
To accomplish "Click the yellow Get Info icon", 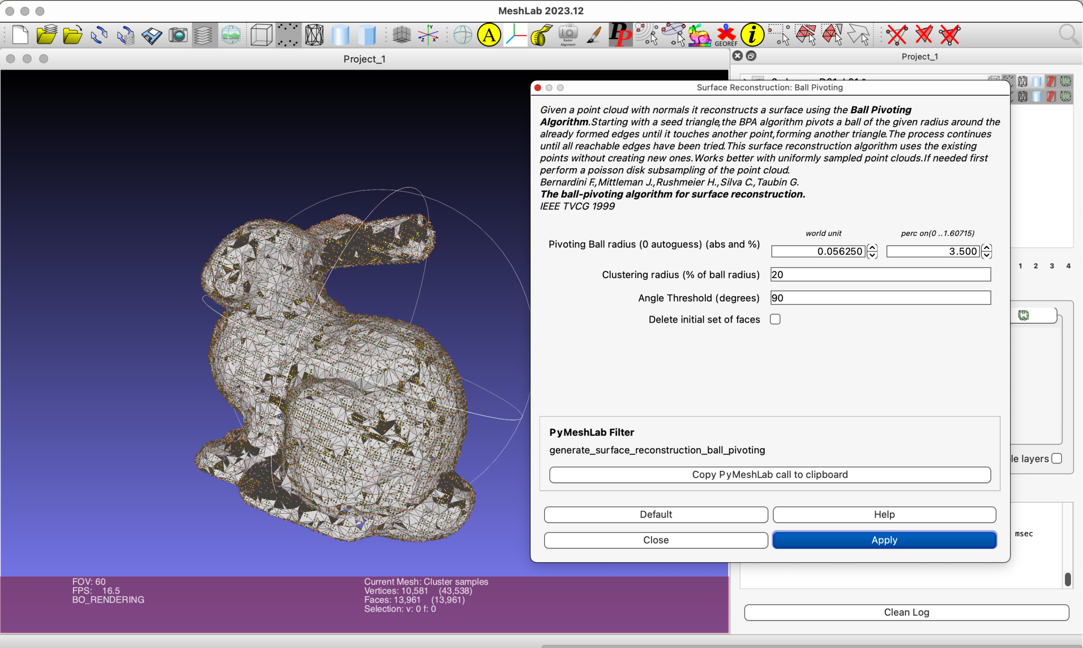I will click(x=752, y=35).
